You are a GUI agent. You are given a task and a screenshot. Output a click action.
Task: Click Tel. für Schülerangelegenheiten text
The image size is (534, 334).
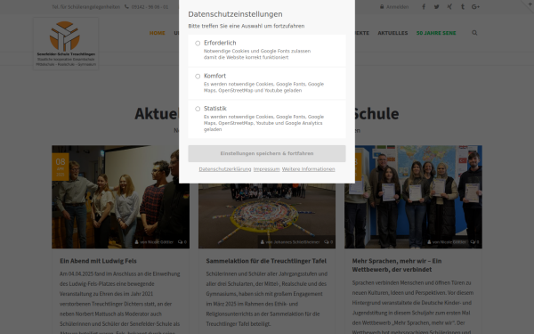[x=86, y=7]
